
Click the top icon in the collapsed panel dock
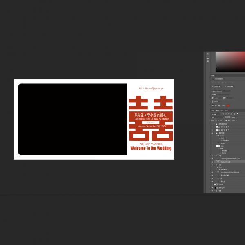point(208,54)
